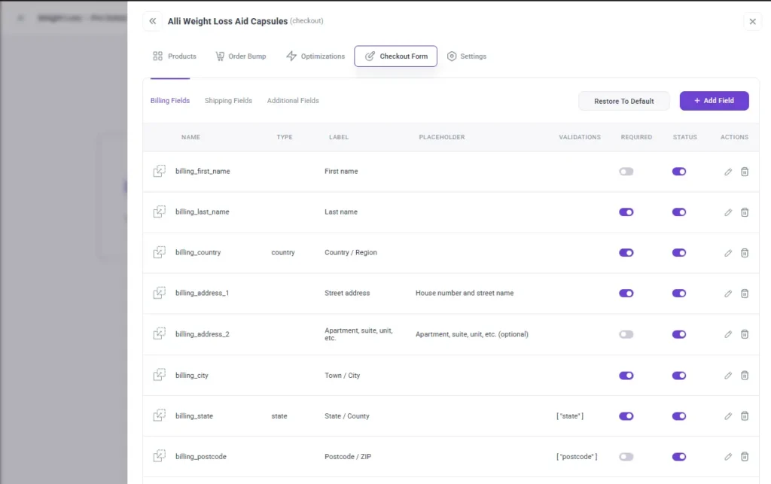Click the "Postcode / ZIP" label cell
Viewport: 771px width, 484px height.
click(348, 456)
